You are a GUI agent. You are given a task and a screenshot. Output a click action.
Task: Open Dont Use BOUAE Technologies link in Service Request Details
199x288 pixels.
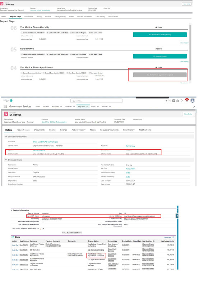[x=46, y=142]
